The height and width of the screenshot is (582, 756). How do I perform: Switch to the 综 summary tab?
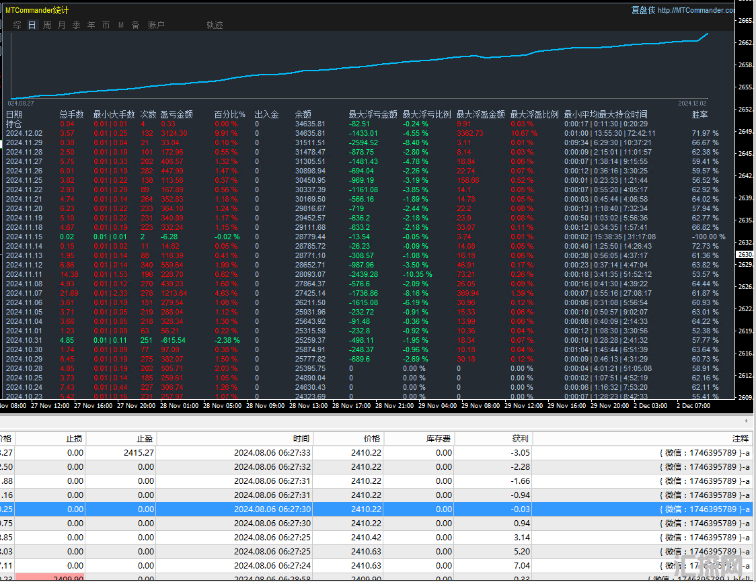pos(17,25)
